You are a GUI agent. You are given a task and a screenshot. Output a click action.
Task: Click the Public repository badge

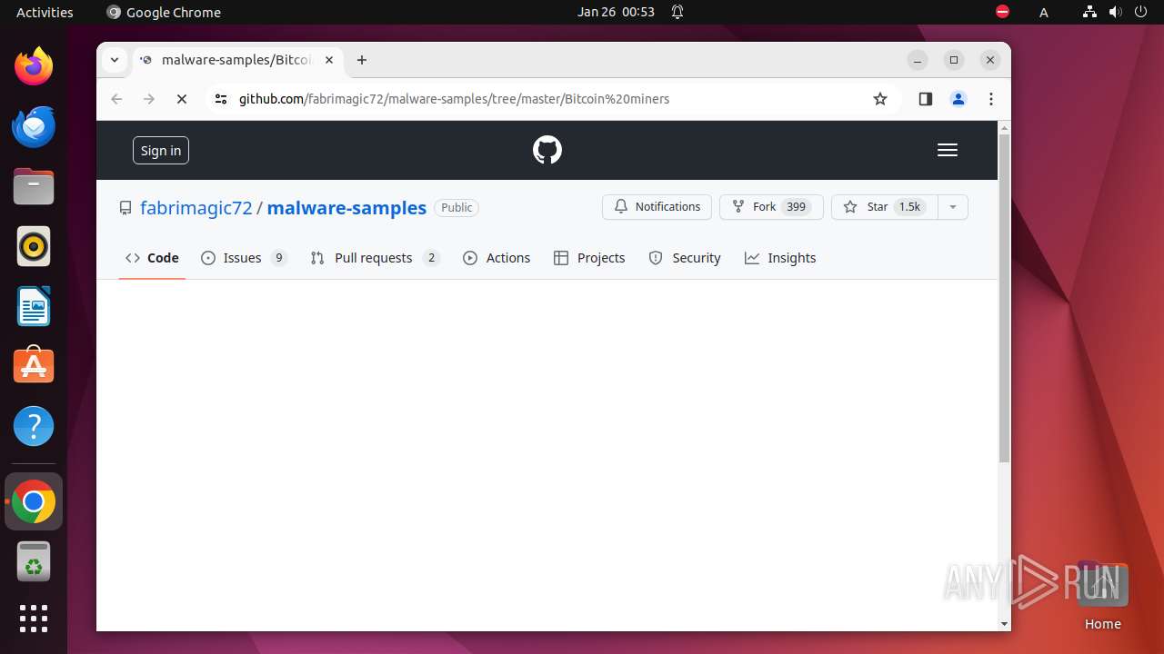(457, 207)
